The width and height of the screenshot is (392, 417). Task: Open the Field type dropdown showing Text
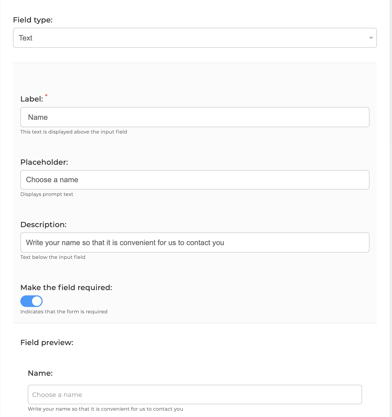[x=195, y=38]
